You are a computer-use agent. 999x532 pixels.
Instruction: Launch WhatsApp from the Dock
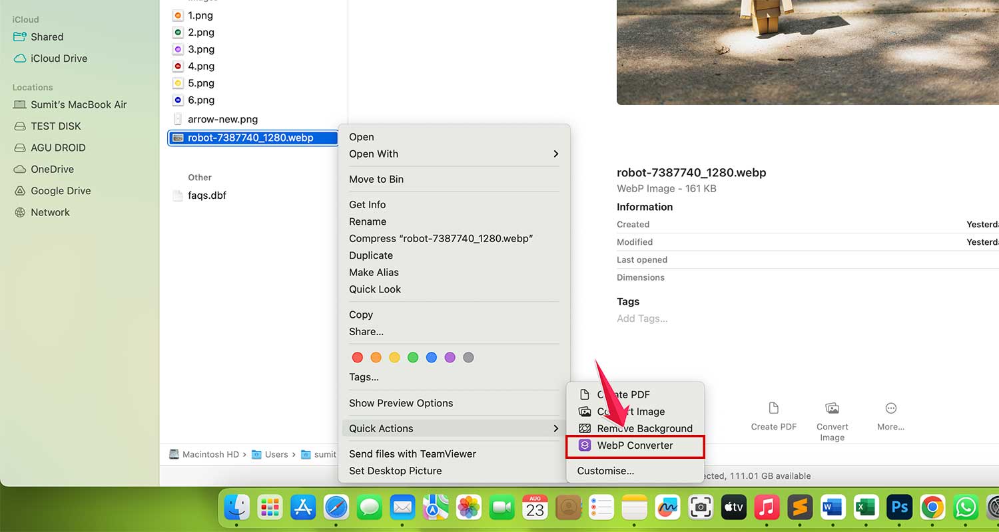[965, 507]
